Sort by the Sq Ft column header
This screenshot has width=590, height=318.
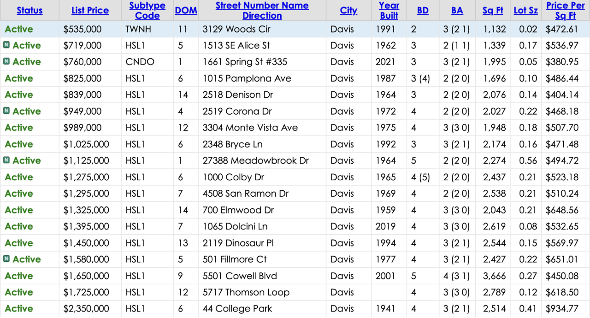pos(493,10)
